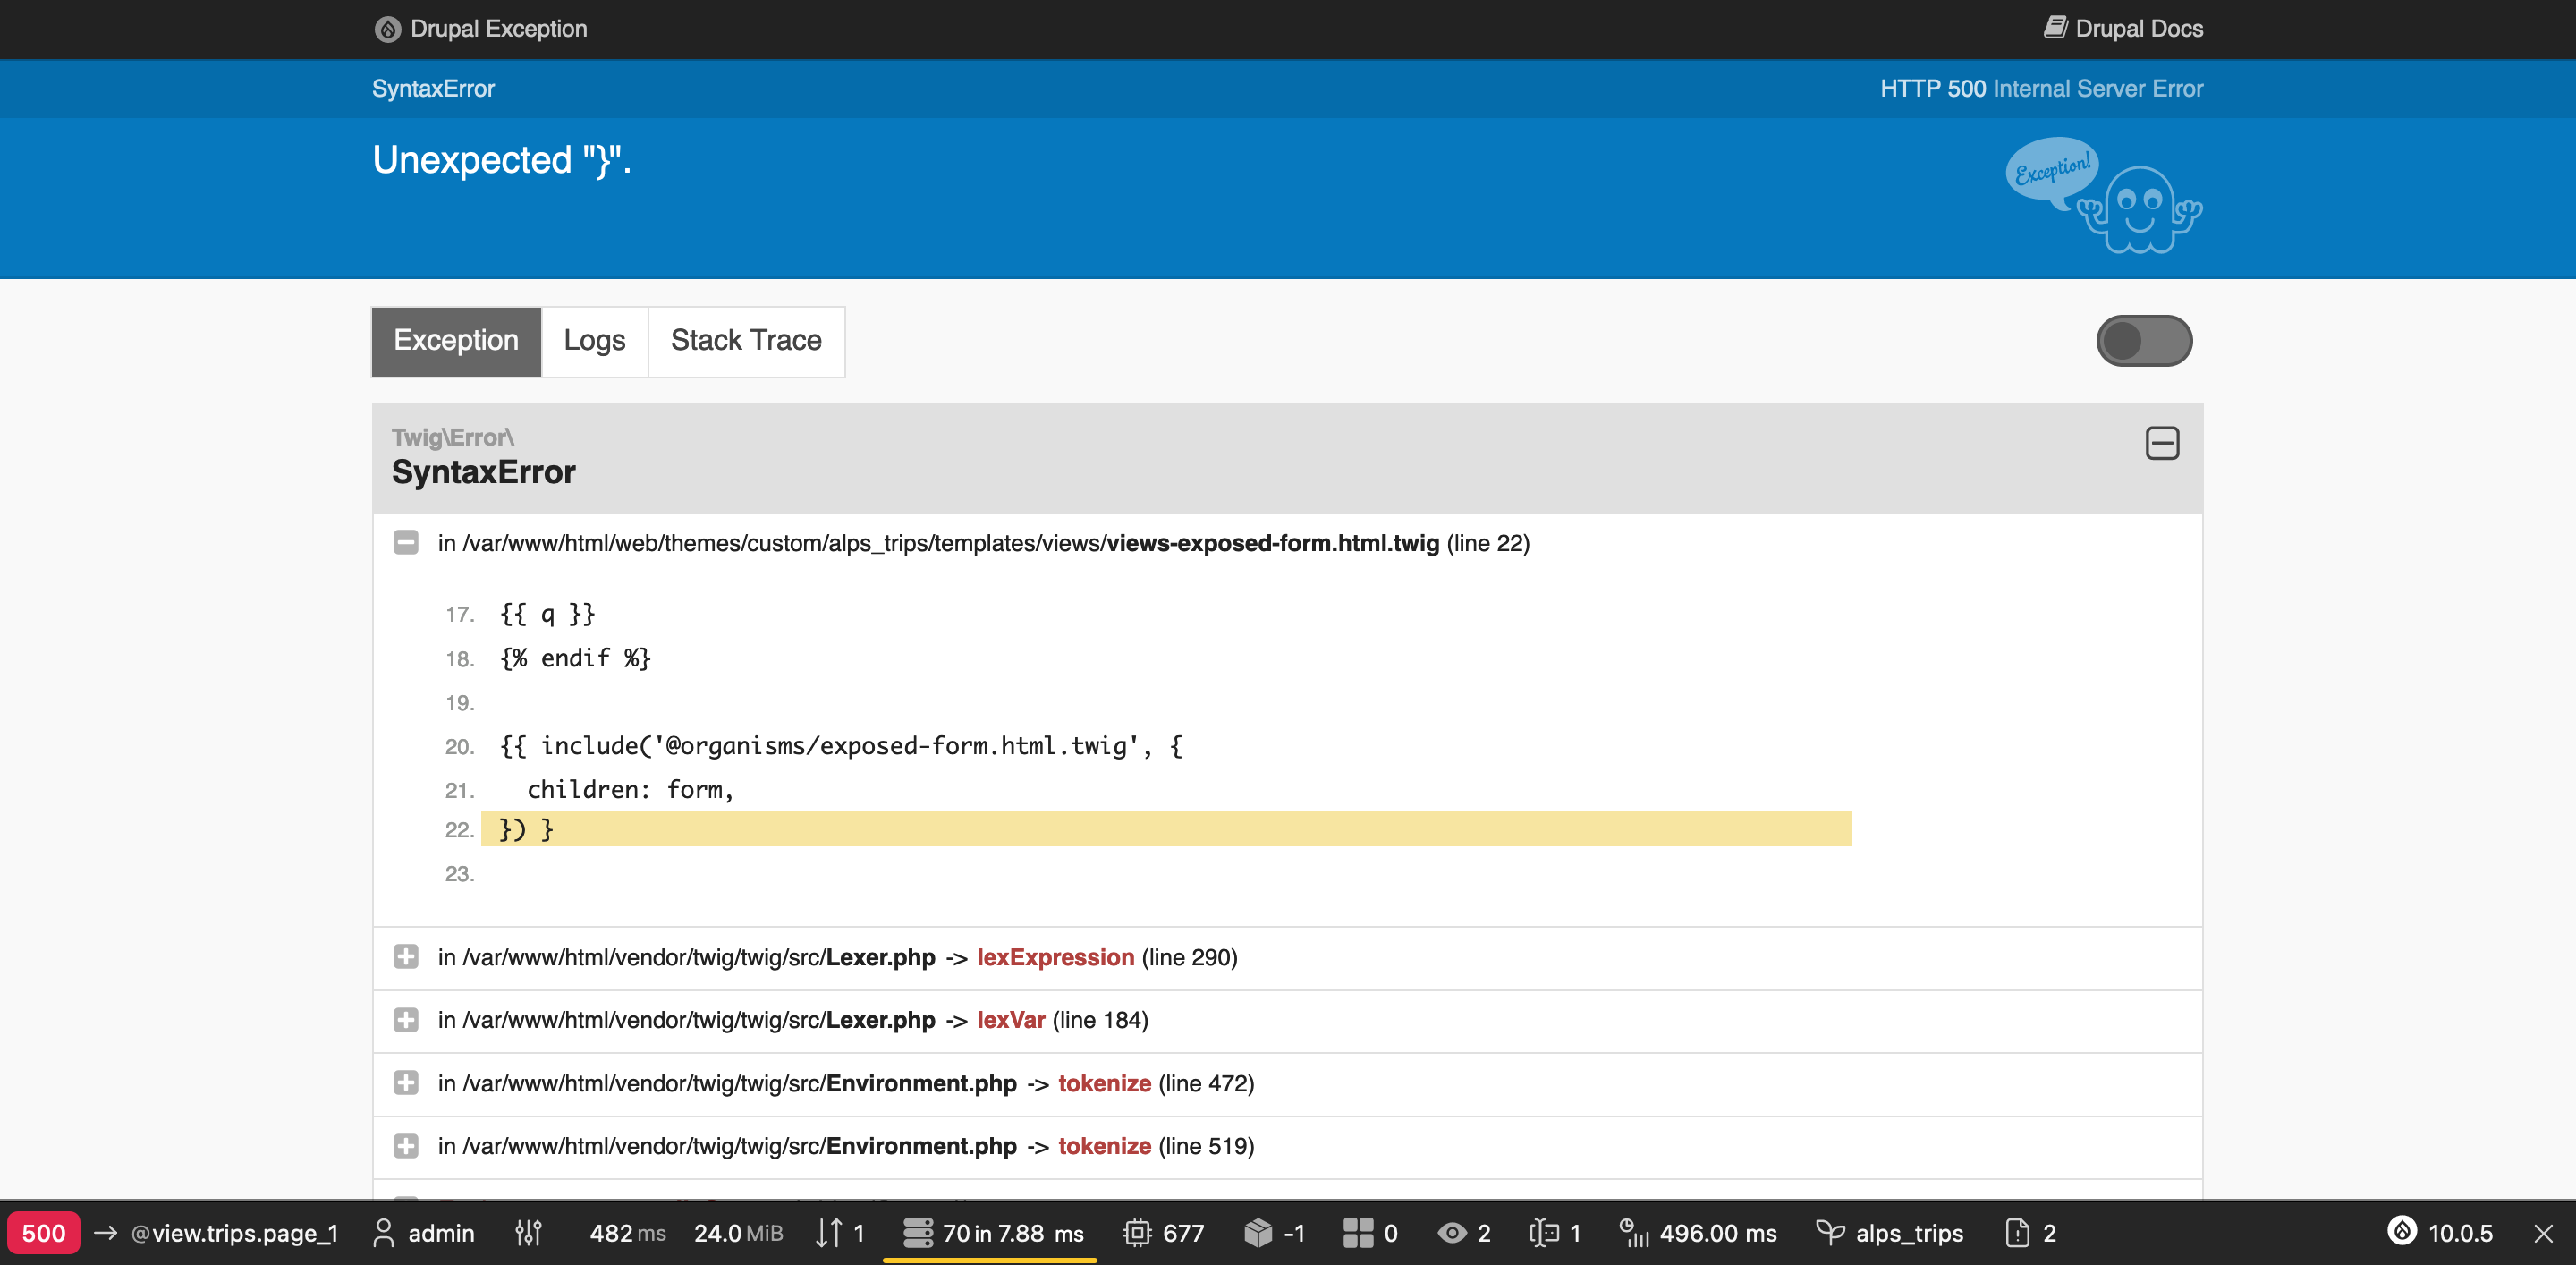2576x1265 pixels.
Task: Open the translation icon showing 1
Action: (1544, 1233)
